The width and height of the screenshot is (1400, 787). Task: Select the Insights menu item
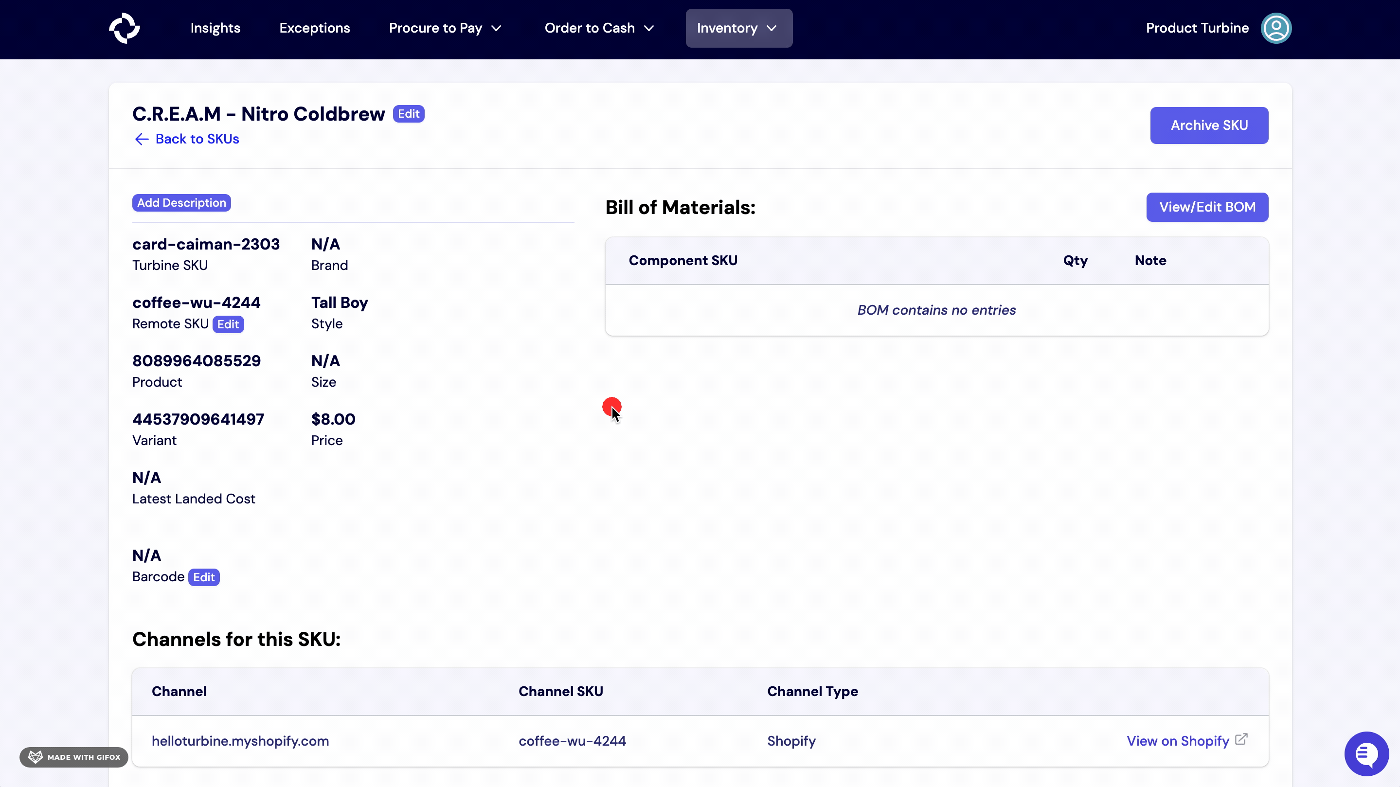click(x=215, y=28)
